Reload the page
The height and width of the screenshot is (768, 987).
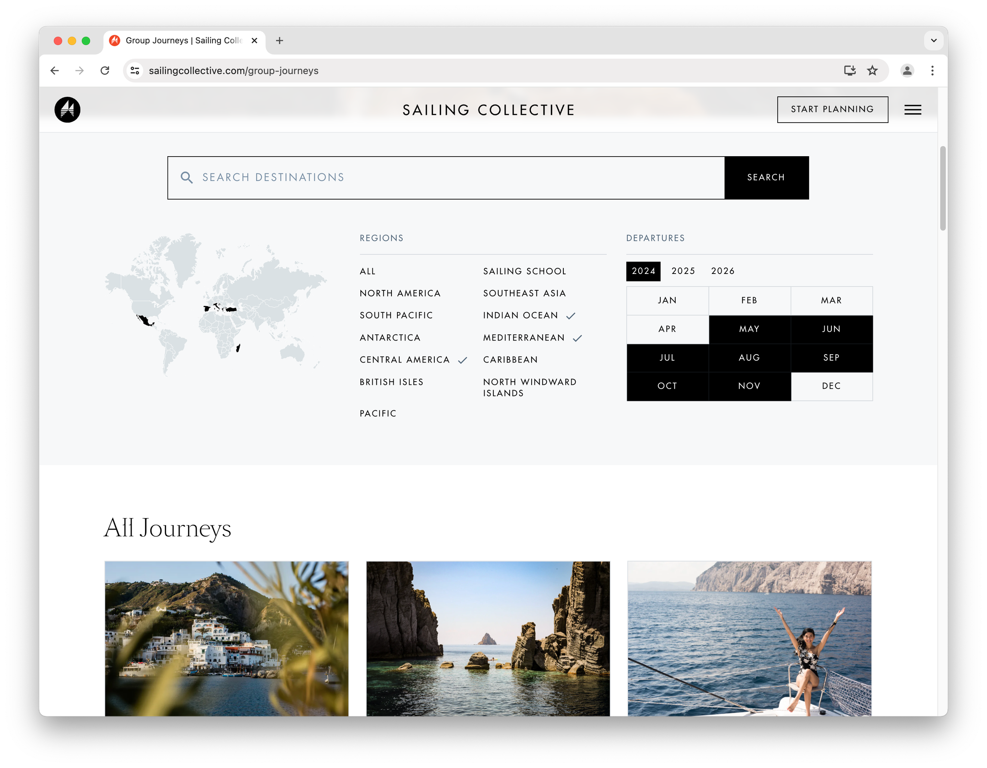point(105,71)
